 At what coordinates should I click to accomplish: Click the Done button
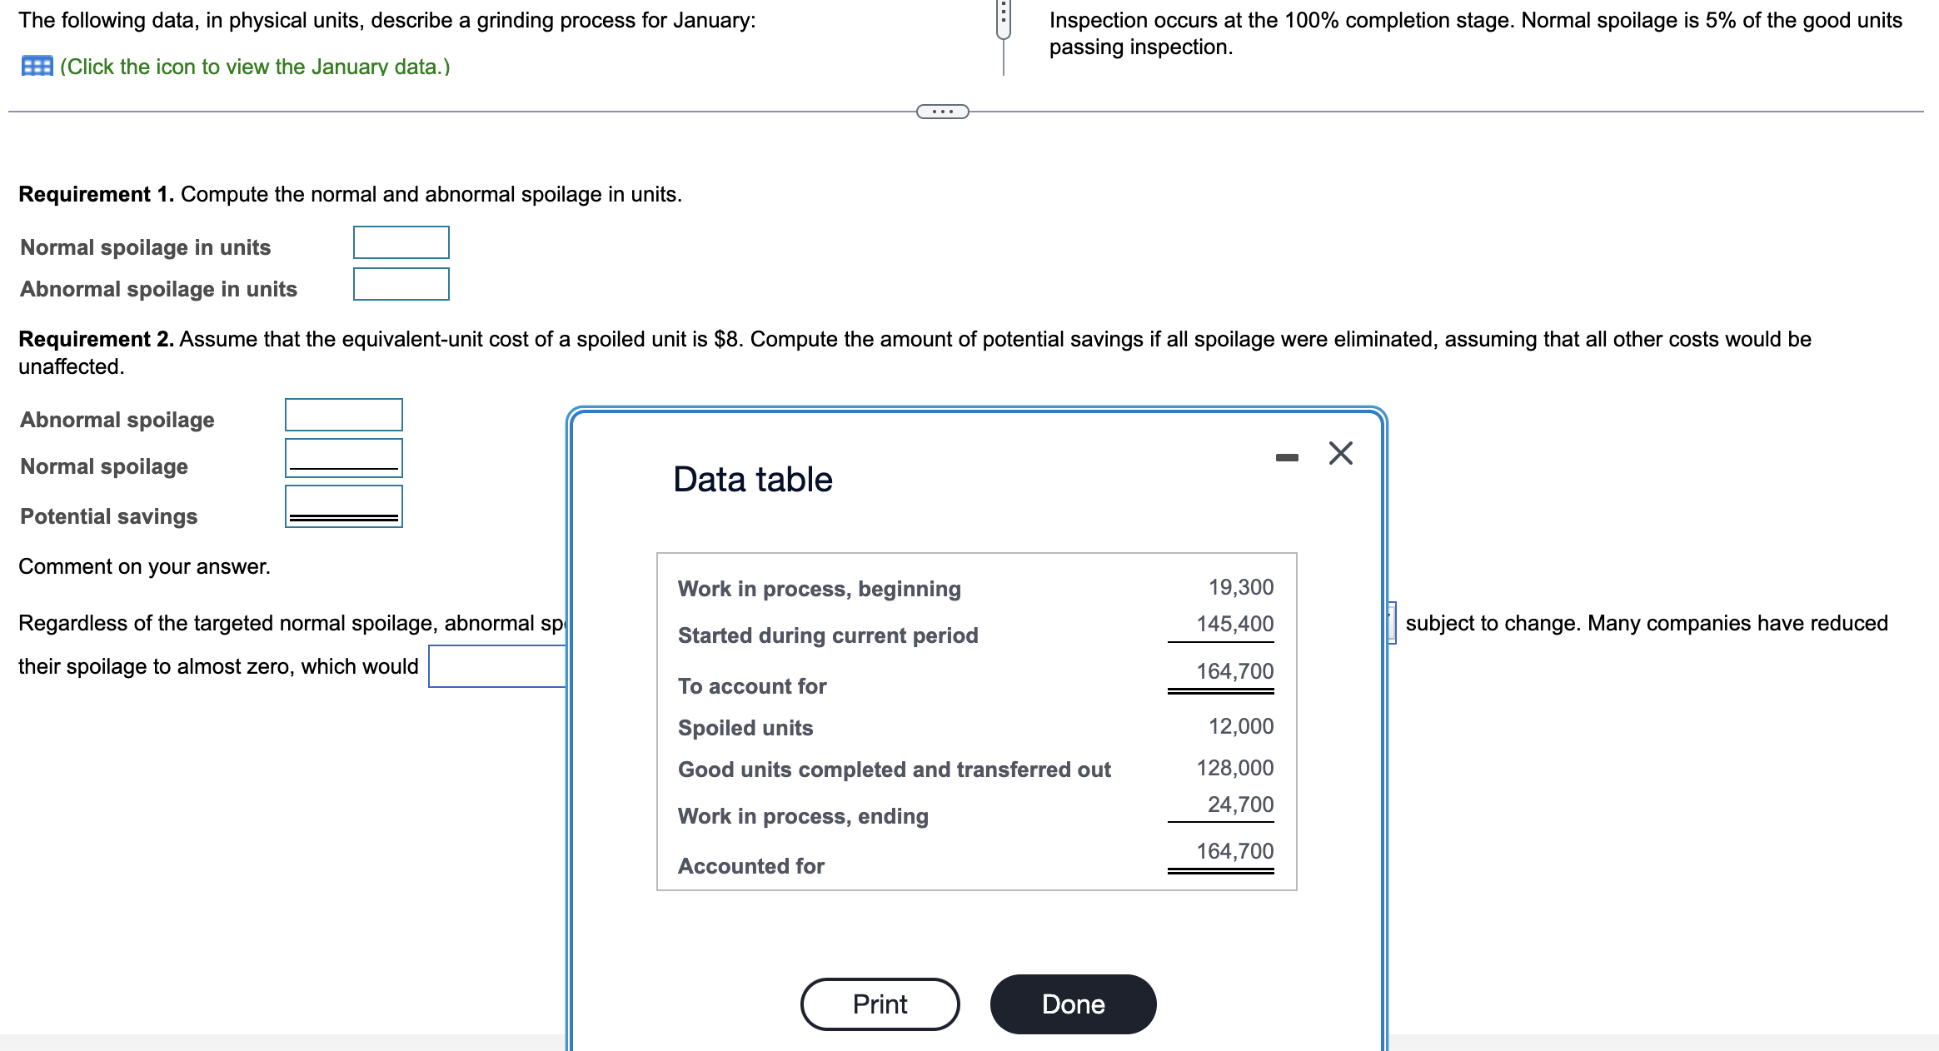pyautogui.click(x=1072, y=1004)
